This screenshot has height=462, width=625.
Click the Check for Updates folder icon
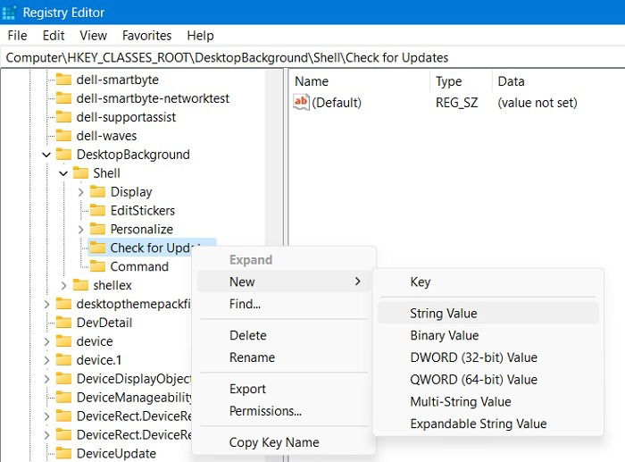(97, 248)
